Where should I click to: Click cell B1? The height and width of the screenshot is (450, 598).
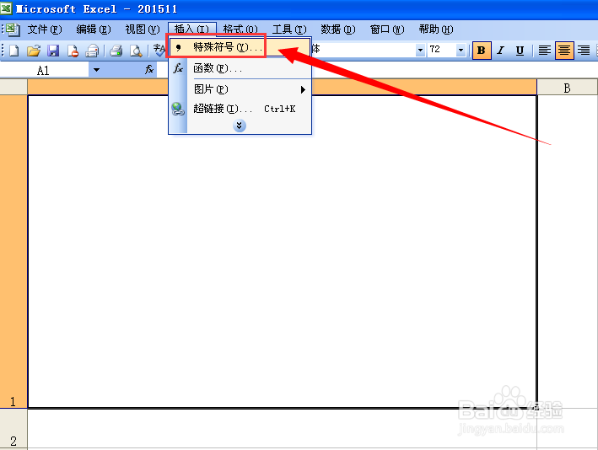click(567, 251)
